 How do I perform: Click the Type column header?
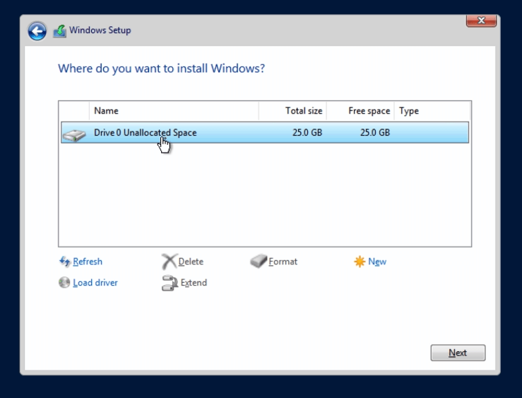[x=432, y=111]
